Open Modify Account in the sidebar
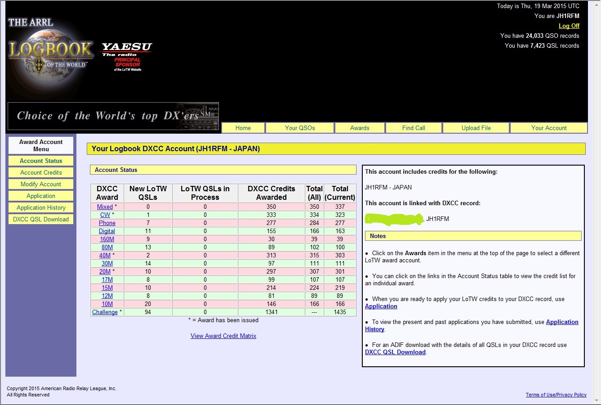Viewport: 601px width, 405px height. coord(41,184)
